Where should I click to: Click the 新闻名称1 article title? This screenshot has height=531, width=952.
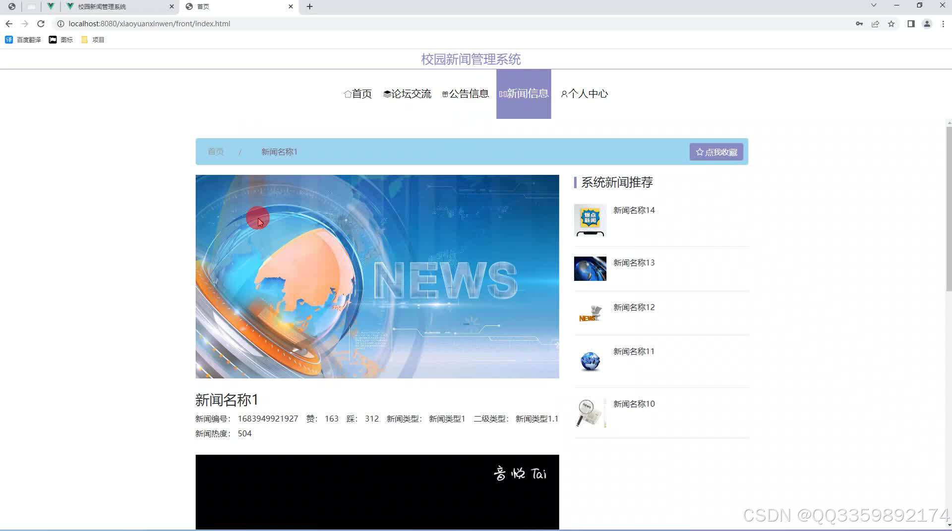click(227, 400)
